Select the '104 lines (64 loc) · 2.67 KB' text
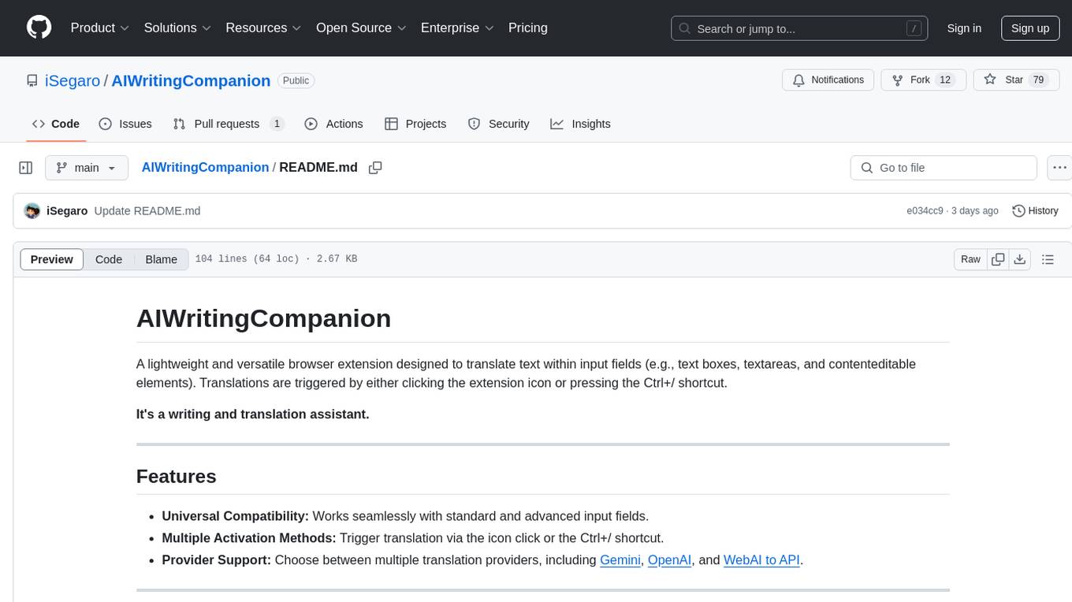1072x602 pixels. (276, 259)
